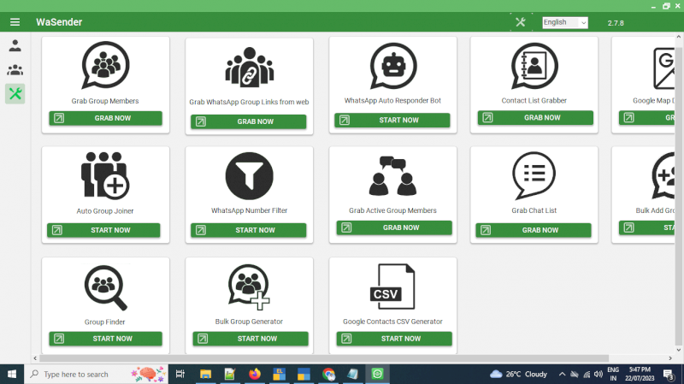Image resolution: width=684 pixels, height=384 pixels.
Task: Click the crossed tools icon in header
Action: (521, 22)
